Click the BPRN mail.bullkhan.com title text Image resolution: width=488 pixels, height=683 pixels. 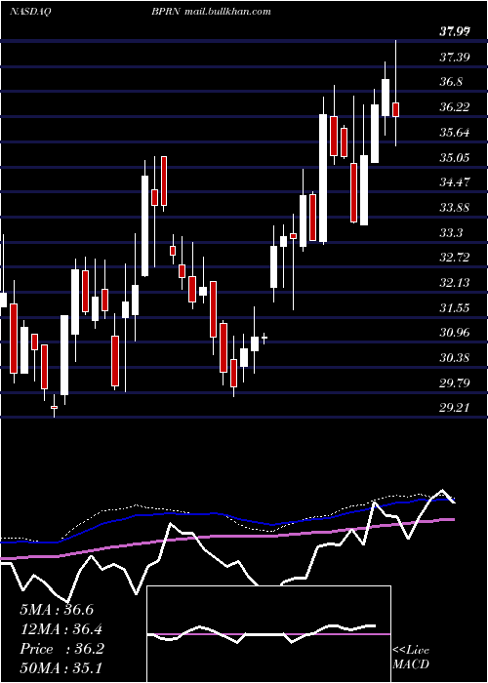[x=212, y=11]
